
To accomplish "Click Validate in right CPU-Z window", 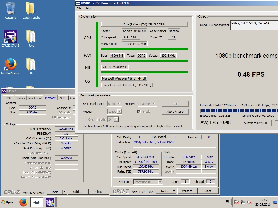I will click(187, 191).
